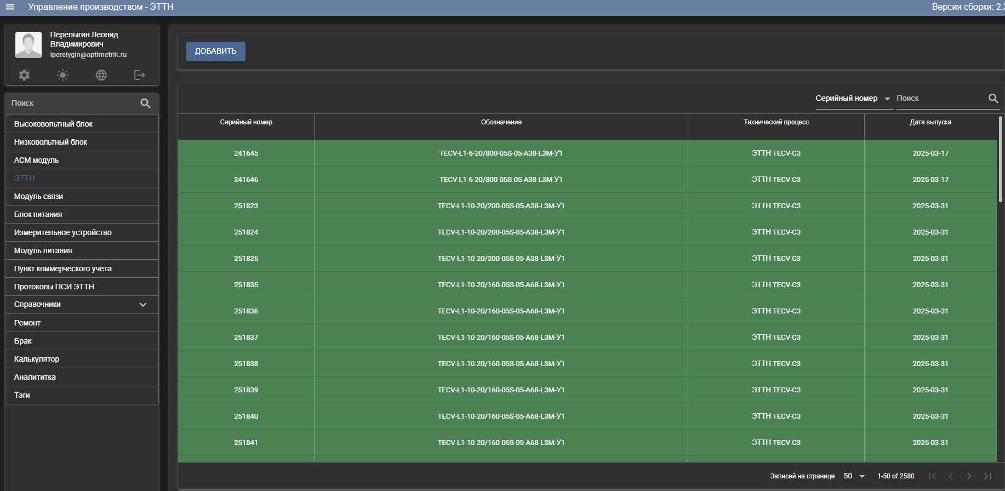The height and width of the screenshot is (491, 1005).
Task: Sort by Дата выпуска column header
Action: pos(930,122)
